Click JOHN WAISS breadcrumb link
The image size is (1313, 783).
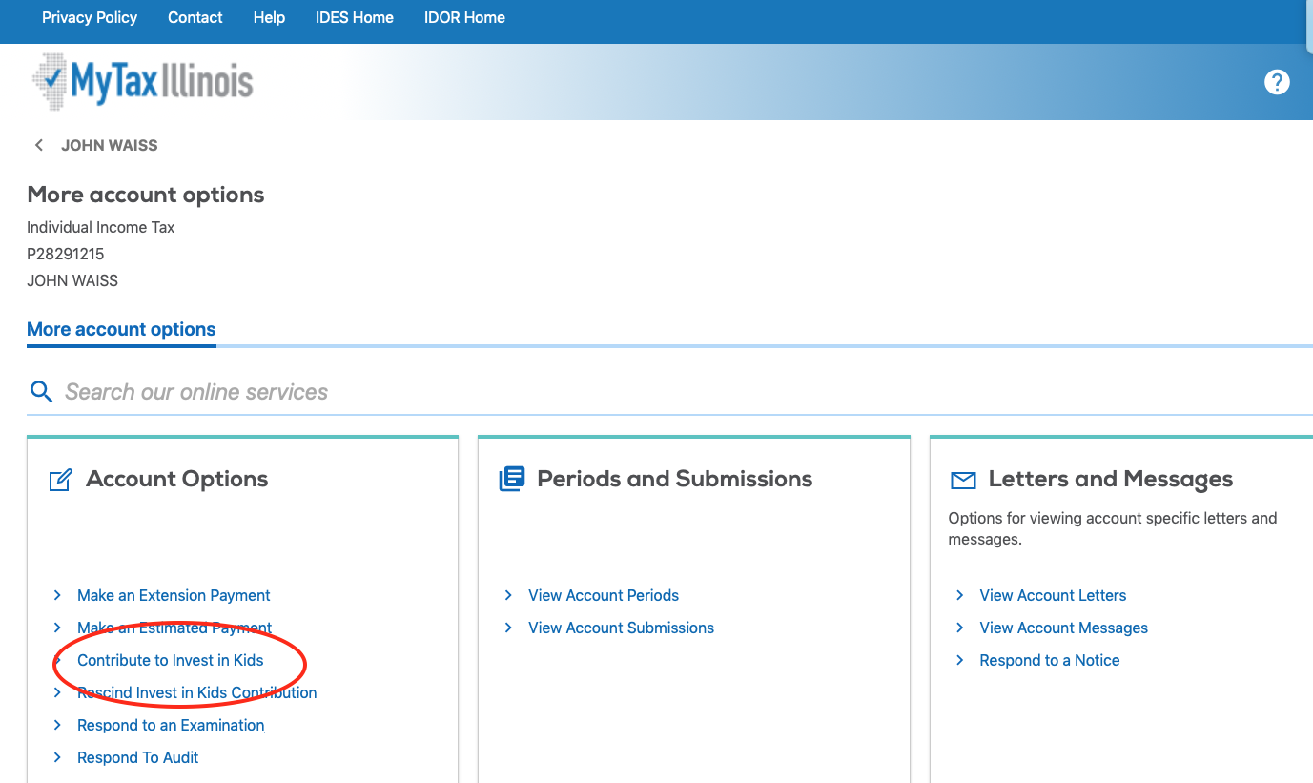[x=110, y=145]
